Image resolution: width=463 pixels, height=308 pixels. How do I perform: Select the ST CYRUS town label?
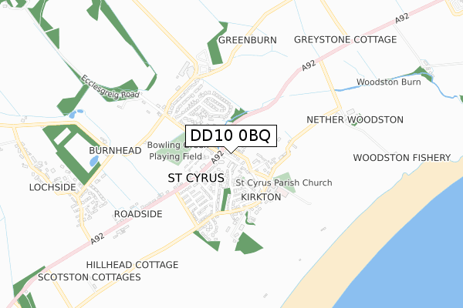pos(196,178)
